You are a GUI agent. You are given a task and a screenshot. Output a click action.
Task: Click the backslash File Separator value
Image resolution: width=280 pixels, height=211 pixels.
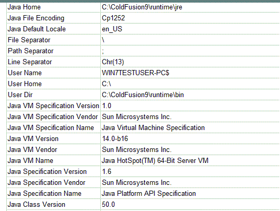pos(103,40)
